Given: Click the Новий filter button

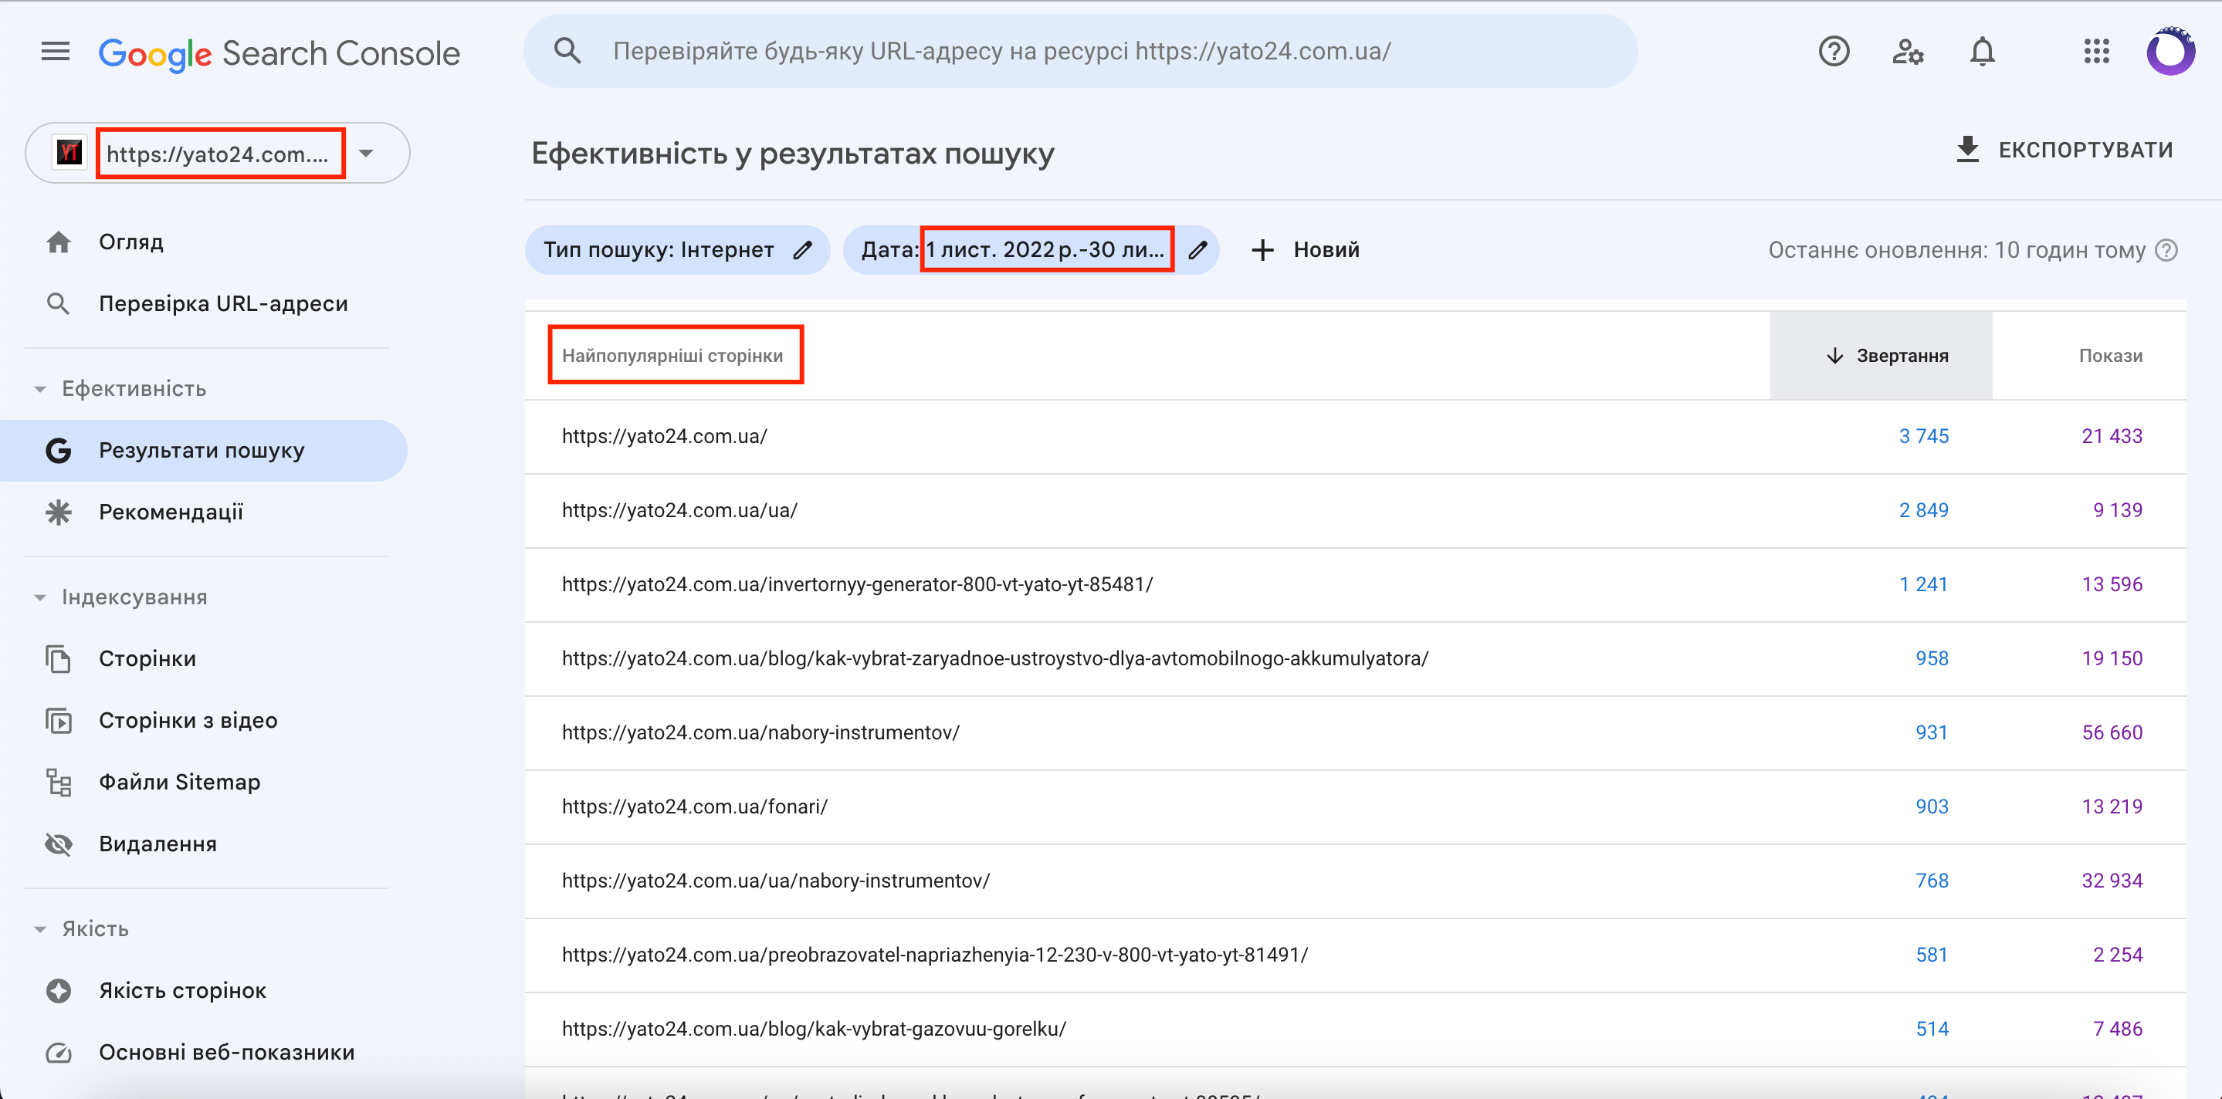Looking at the screenshot, I should coord(1305,250).
